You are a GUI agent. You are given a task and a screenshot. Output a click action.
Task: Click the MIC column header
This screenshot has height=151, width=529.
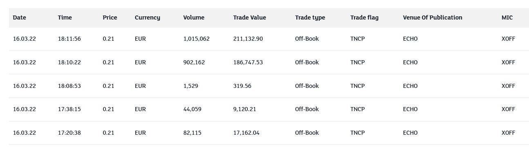pyautogui.click(x=507, y=18)
